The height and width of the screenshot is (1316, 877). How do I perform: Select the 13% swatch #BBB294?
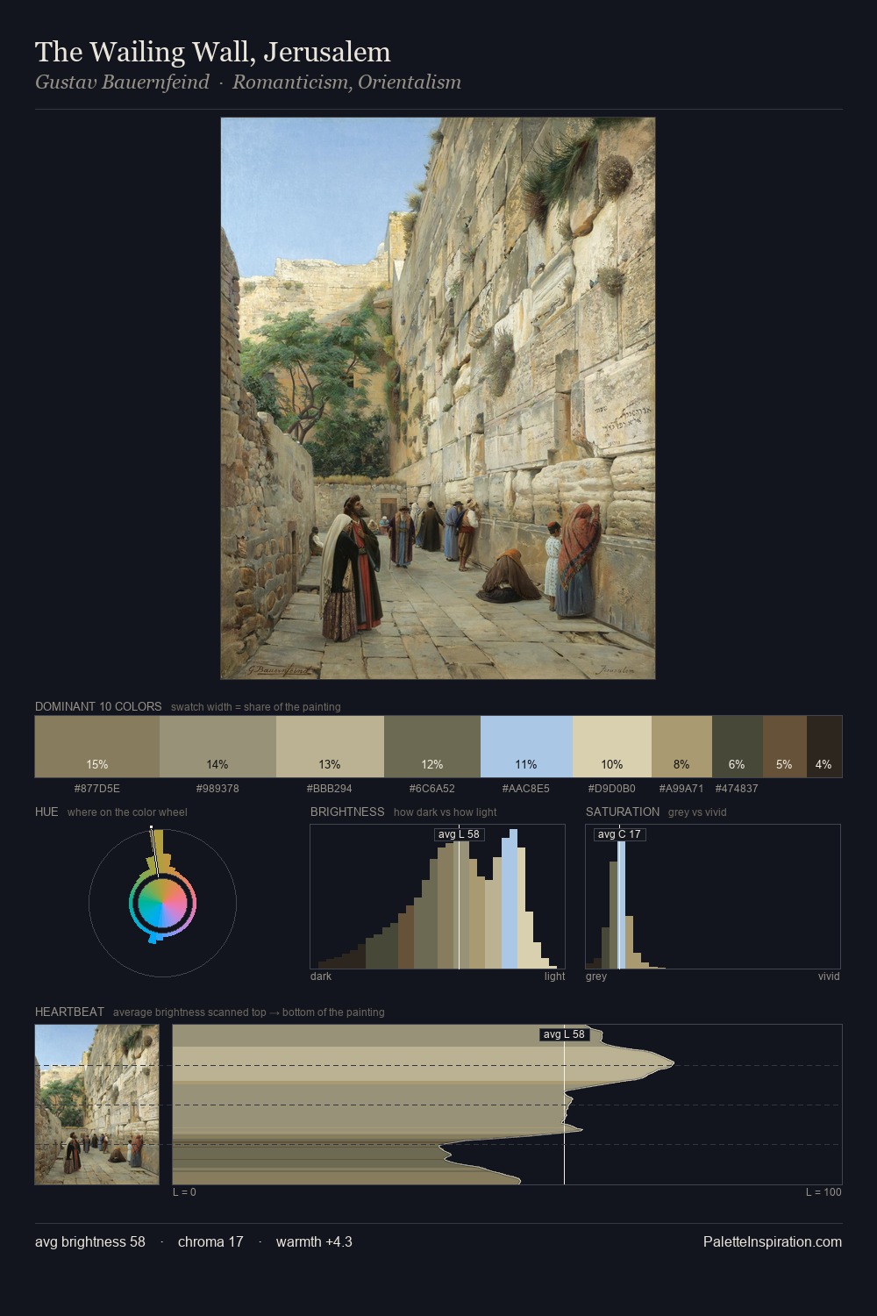(x=330, y=747)
